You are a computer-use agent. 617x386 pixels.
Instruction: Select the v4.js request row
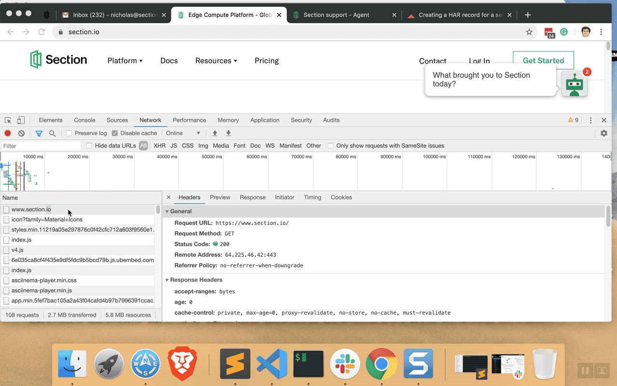78,250
